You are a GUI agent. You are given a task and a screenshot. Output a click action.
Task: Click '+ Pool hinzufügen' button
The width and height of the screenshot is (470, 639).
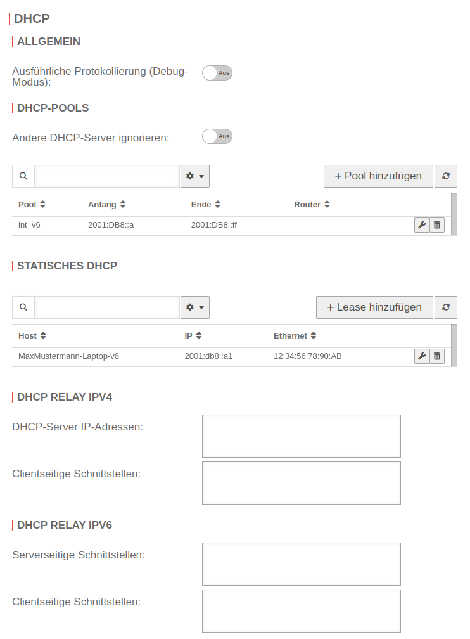[378, 176]
